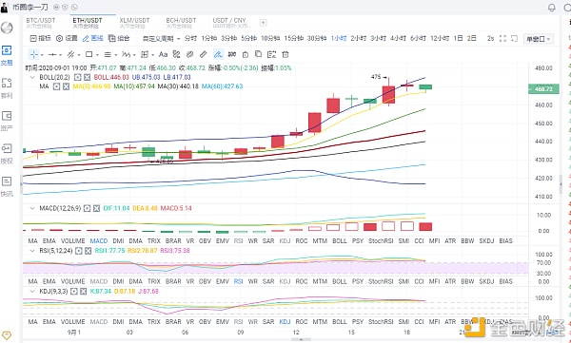The height and width of the screenshot is (343, 571).
Task: Select the parallel channel drawing tool
Action: tap(71, 54)
